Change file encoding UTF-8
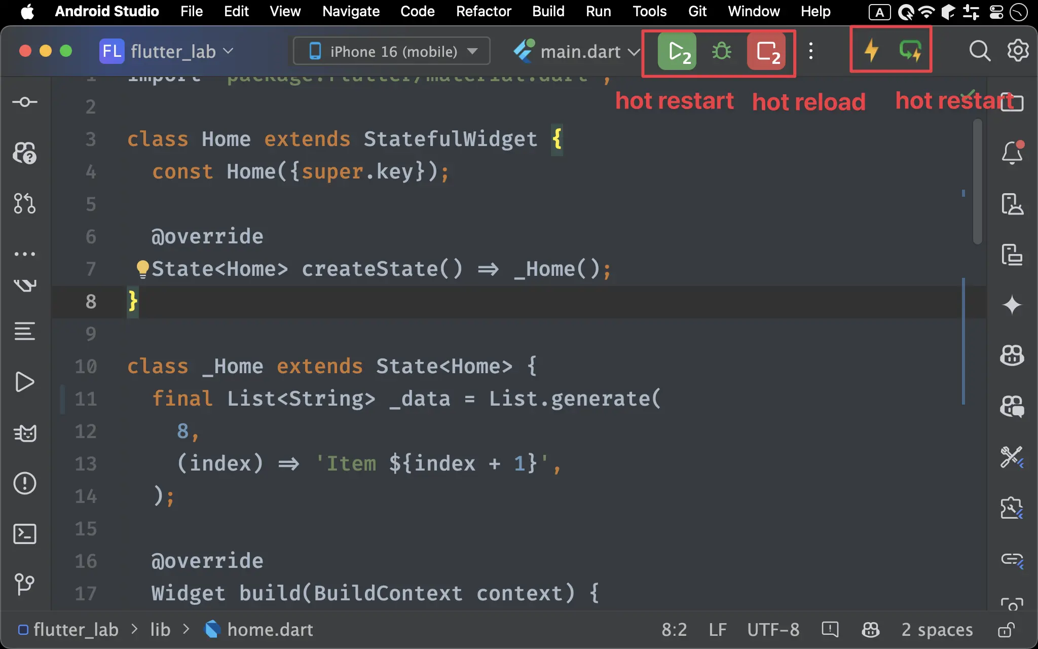 pyautogui.click(x=773, y=629)
